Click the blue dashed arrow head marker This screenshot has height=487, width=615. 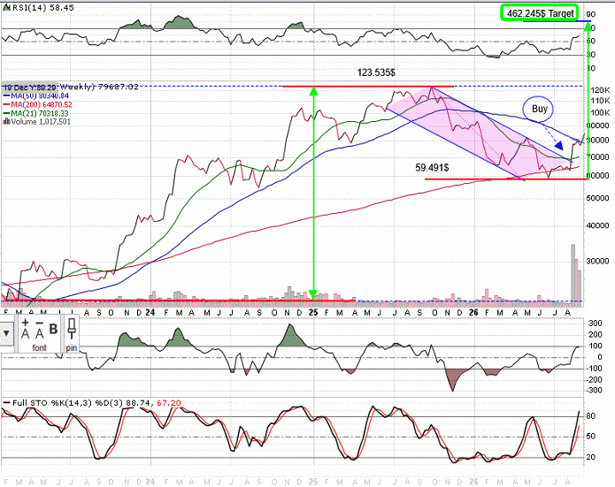click(x=559, y=146)
